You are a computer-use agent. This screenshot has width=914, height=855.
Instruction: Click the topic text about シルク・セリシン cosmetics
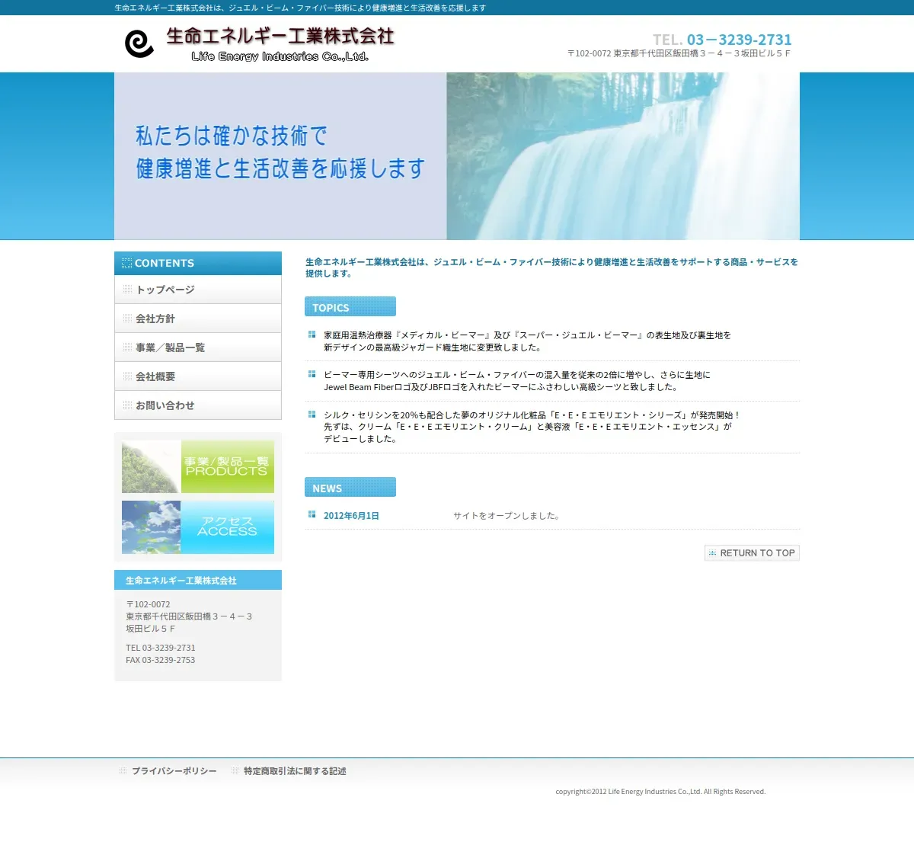coord(532,427)
